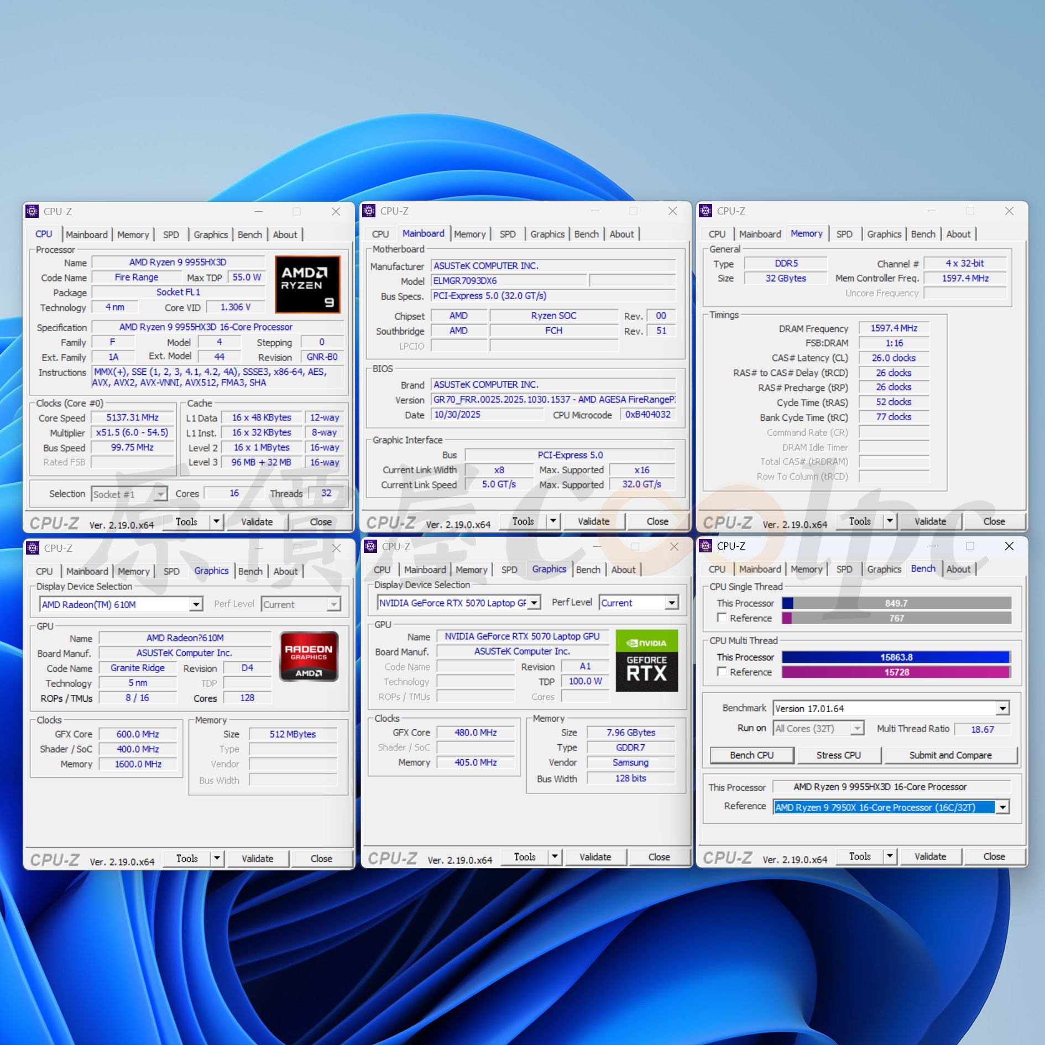Click the Core Speed 5137.31 MHz field
The height and width of the screenshot is (1045, 1045).
pyautogui.click(x=132, y=418)
